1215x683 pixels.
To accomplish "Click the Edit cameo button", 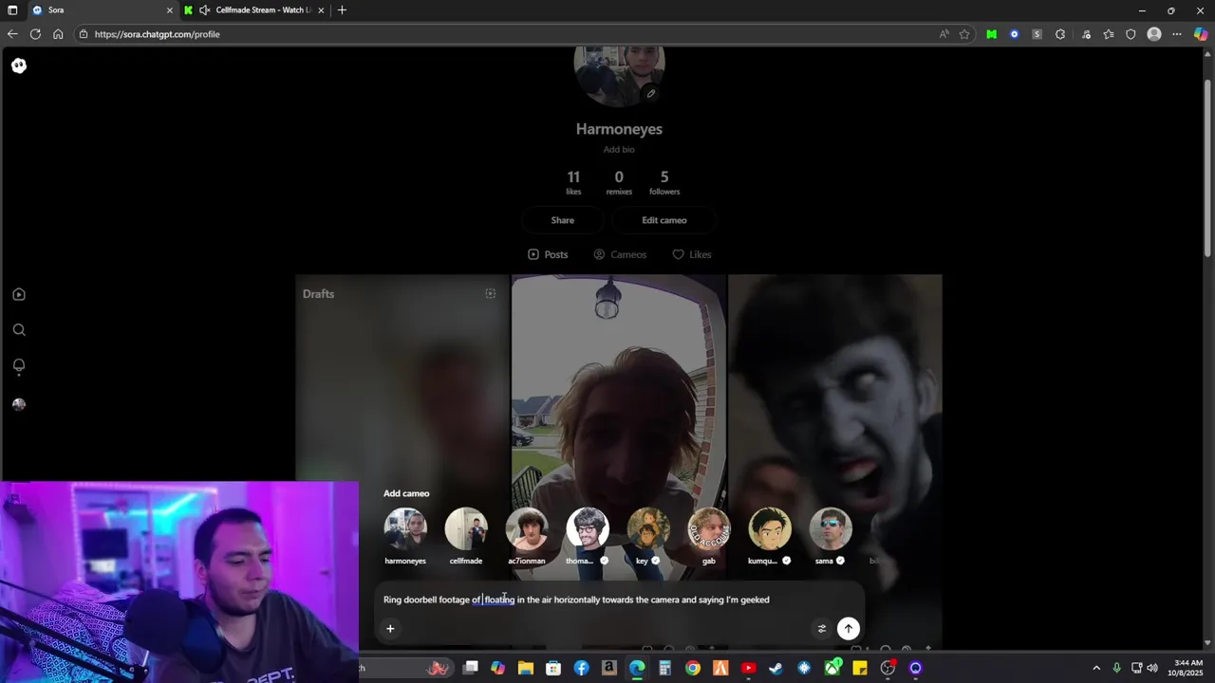I will click(x=664, y=220).
